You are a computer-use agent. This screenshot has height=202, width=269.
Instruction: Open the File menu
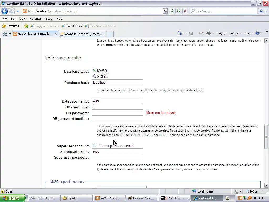[x=4, y=19]
